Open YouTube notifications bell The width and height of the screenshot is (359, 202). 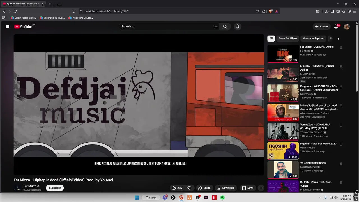[x=336, y=26]
